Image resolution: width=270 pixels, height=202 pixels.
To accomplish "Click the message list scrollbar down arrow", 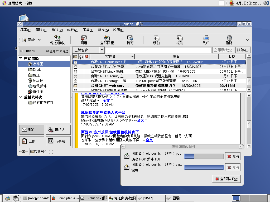I will pos(249,89).
